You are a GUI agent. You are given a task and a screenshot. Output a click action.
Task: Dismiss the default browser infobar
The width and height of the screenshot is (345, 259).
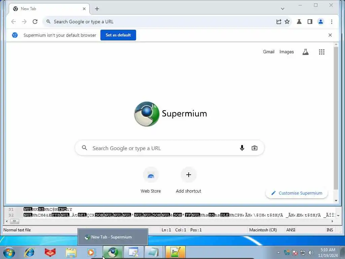pyautogui.click(x=330, y=35)
